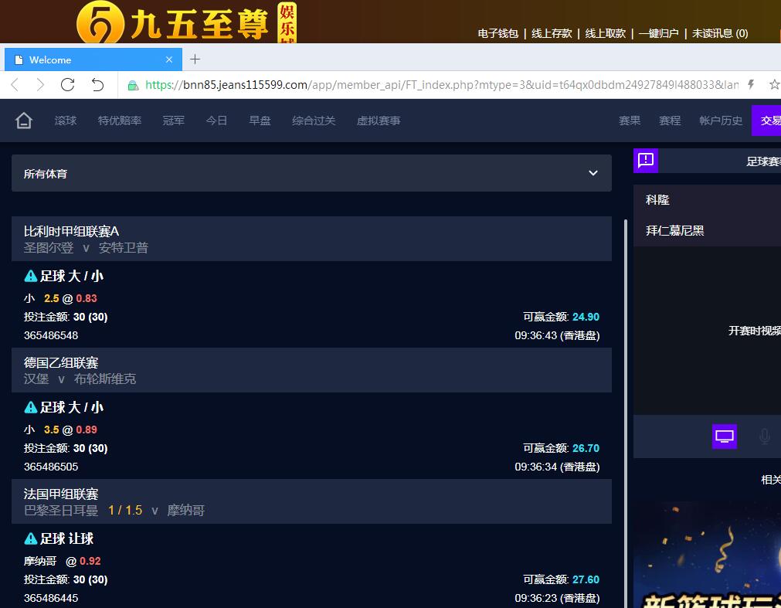The image size is (781, 608).
Task: Go to the home icon in navigation bar
Action: [x=23, y=121]
